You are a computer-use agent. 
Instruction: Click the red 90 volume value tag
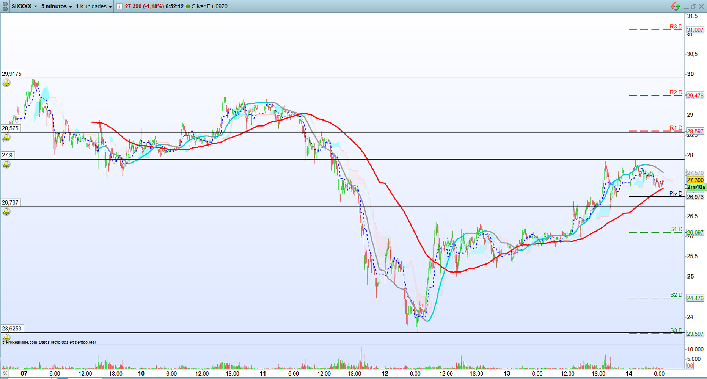tap(690, 366)
